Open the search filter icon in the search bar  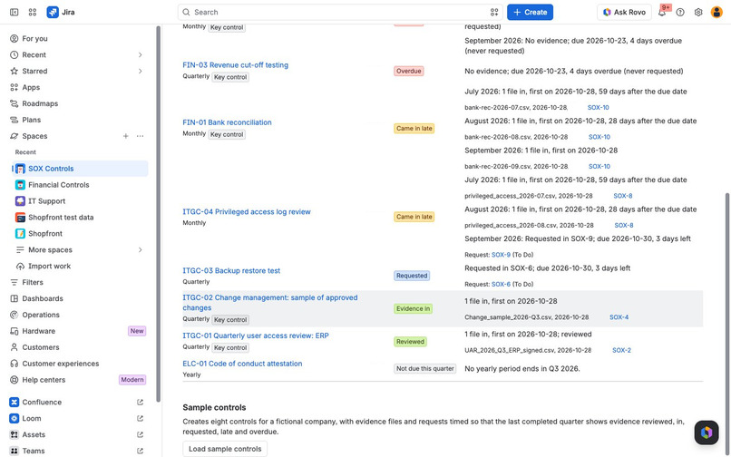coord(494,12)
